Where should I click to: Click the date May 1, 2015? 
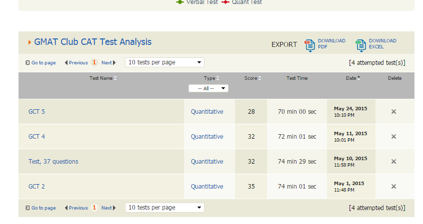(349, 184)
